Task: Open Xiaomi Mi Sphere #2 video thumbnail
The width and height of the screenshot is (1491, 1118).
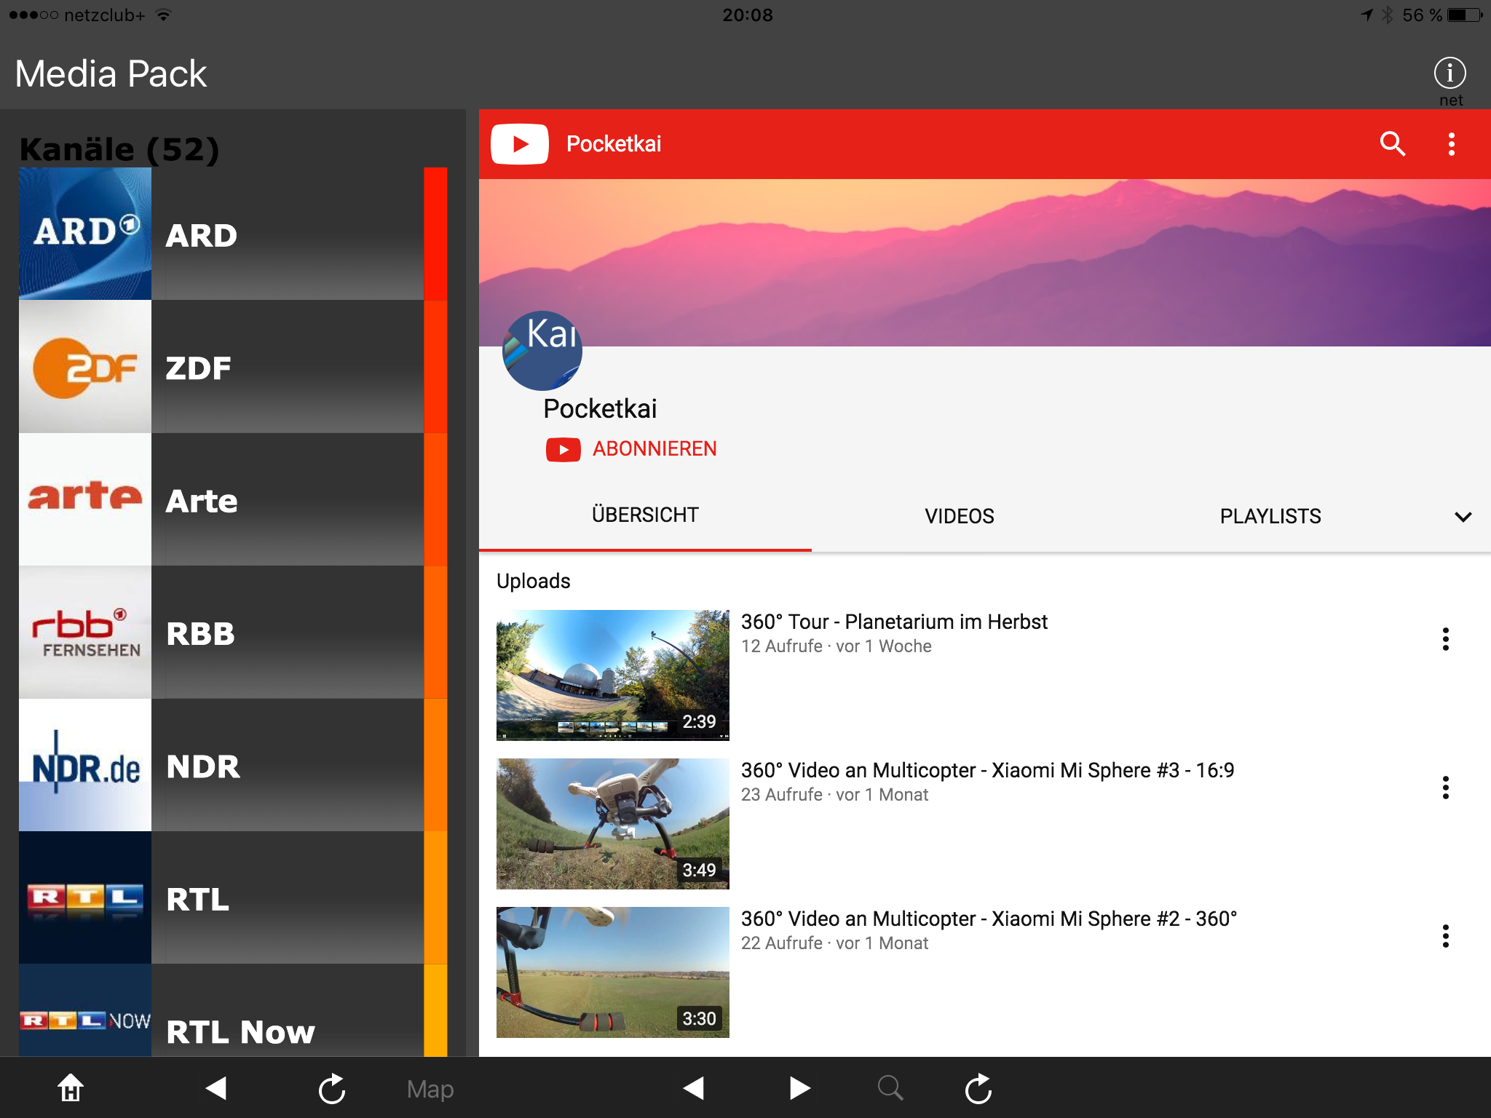Action: click(613, 972)
